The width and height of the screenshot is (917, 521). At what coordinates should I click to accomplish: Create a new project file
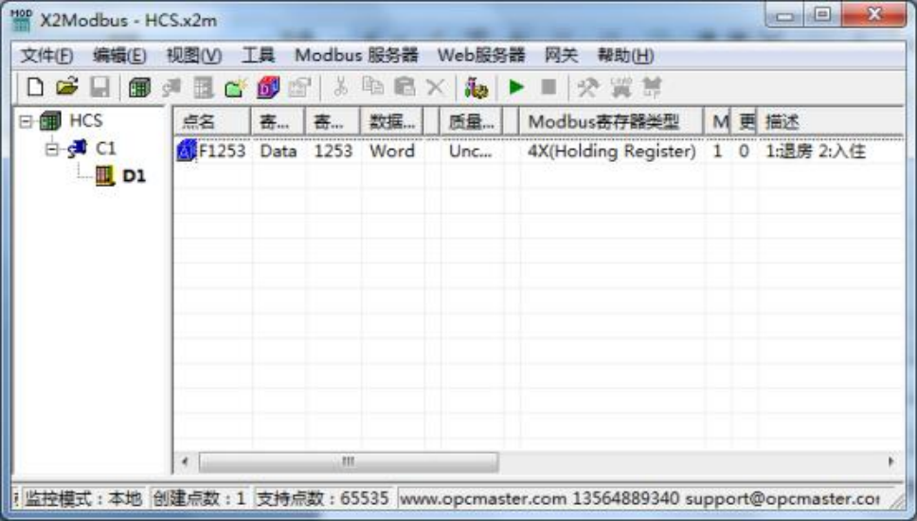pyautogui.click(x=35, y=88)
